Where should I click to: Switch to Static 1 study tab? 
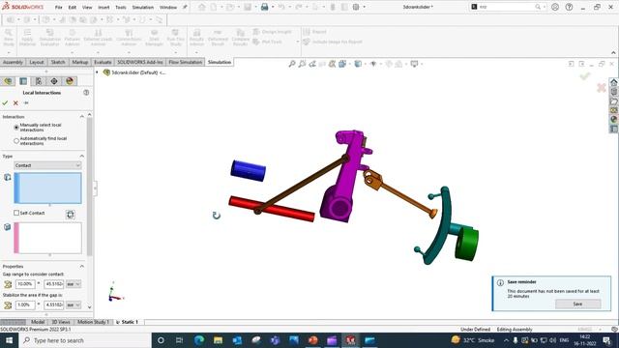tap(130, 322)
